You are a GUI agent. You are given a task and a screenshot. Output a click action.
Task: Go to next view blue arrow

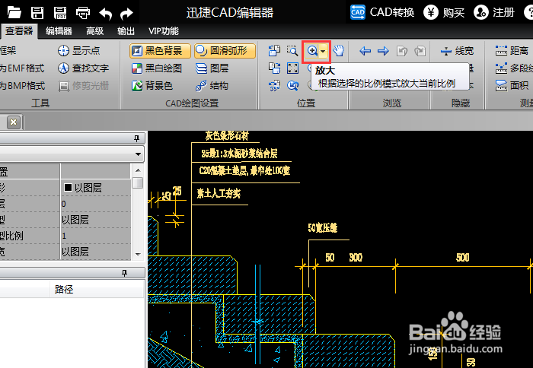pyautogui.click(x=384, y=51)
